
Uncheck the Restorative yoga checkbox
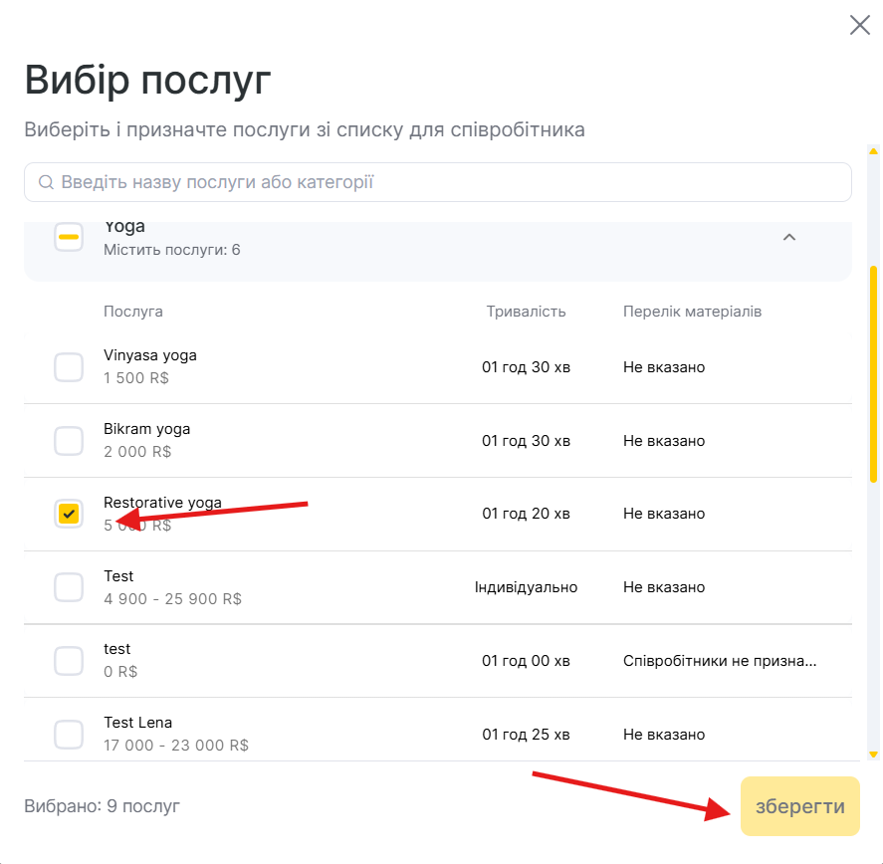[69, 514]
